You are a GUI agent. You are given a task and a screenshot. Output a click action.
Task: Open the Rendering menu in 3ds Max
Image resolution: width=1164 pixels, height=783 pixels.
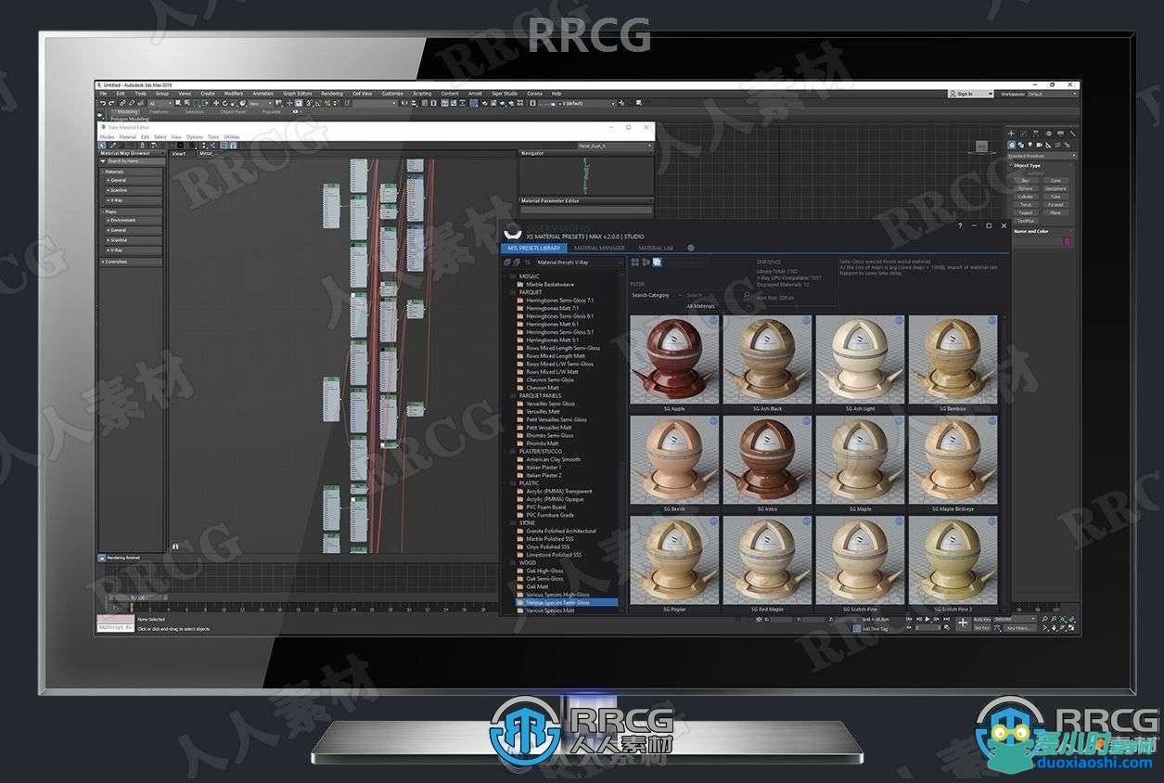tap(332, 94)
